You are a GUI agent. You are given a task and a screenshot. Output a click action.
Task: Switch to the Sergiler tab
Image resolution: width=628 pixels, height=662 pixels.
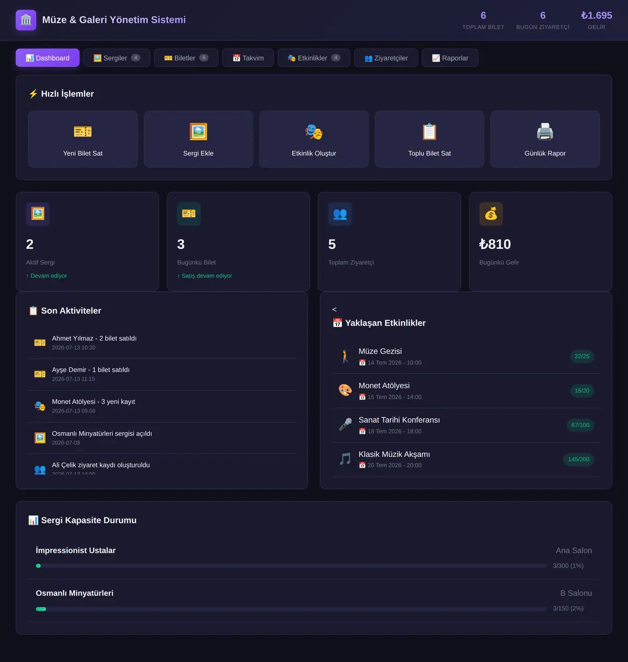pos(117,58)
